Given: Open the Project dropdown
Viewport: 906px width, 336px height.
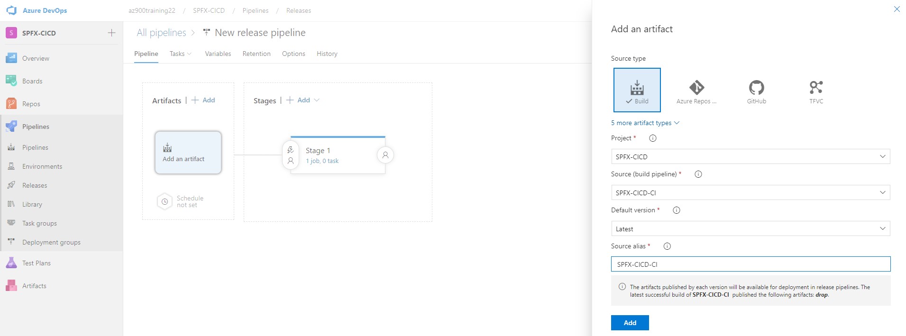Looking at the screenshot, I should (750, 156).
